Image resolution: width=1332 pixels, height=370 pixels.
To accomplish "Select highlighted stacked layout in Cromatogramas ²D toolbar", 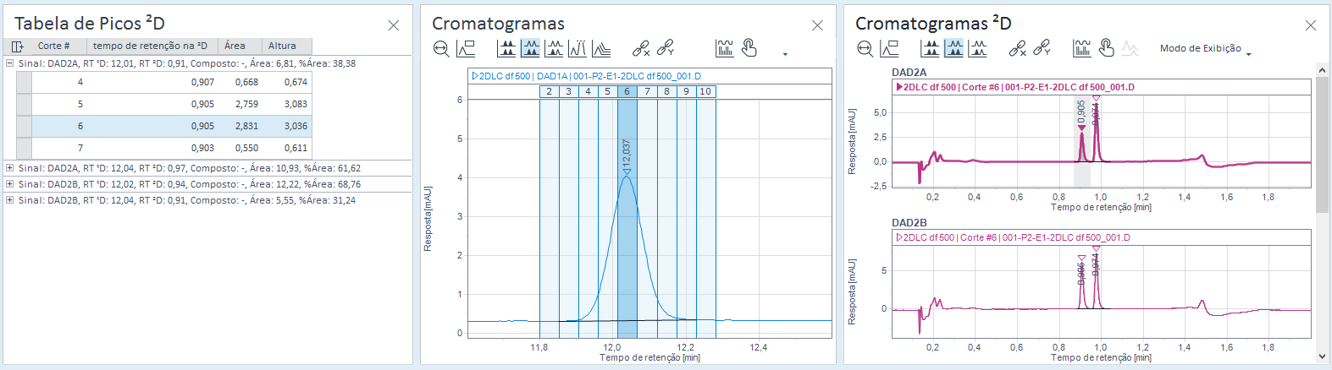I will pos(953,49).
